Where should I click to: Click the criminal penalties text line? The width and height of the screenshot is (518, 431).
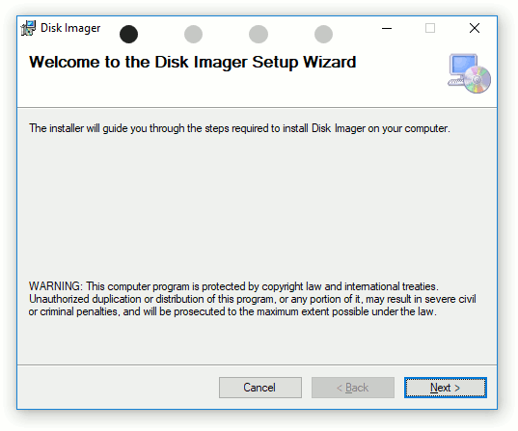click(x=232, y=311)
